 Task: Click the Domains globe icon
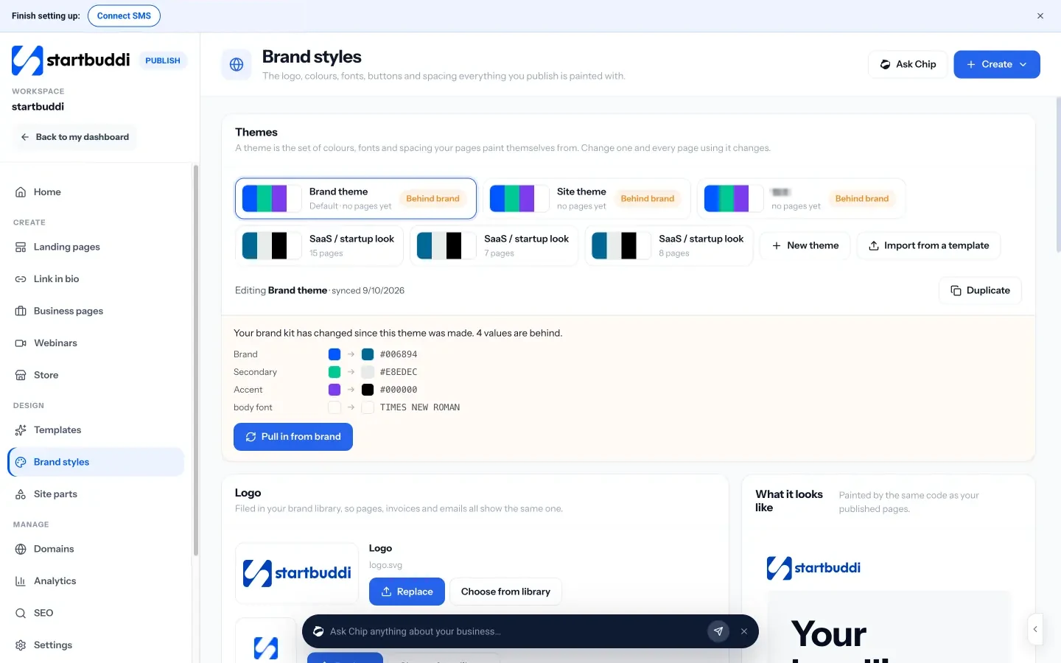(21, 549)
